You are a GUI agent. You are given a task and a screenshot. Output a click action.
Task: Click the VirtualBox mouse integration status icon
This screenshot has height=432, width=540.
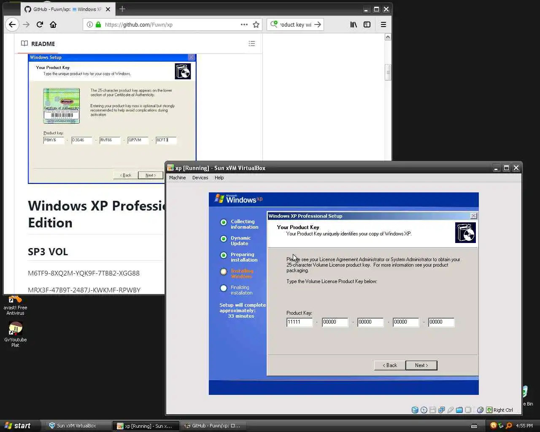pos(480,410)
